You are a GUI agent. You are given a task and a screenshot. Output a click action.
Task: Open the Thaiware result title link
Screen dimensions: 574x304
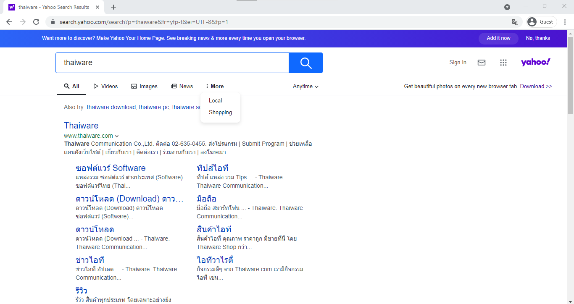pyautogui.click(x=81, y=126)
